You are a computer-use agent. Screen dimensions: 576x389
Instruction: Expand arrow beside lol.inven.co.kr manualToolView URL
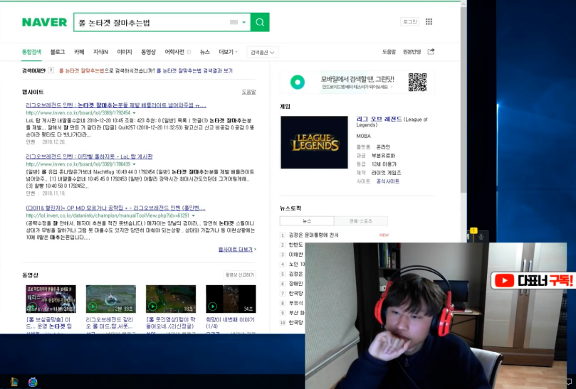(x=193, y=215)
